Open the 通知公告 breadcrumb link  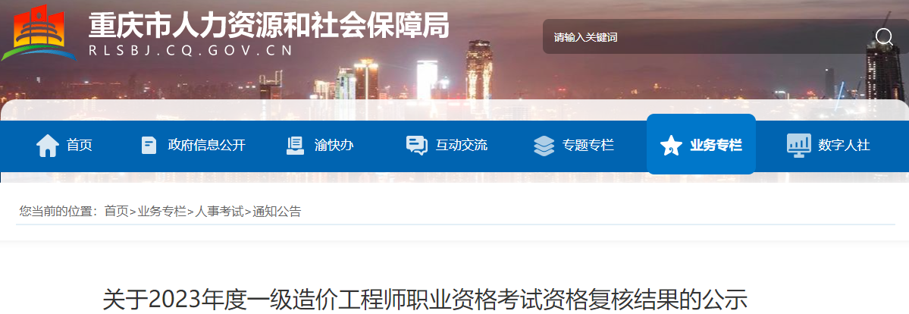click(277, 212)
